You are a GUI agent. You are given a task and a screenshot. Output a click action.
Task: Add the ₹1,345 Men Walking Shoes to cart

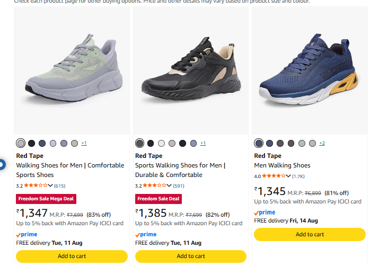click(x=310, y=234)
